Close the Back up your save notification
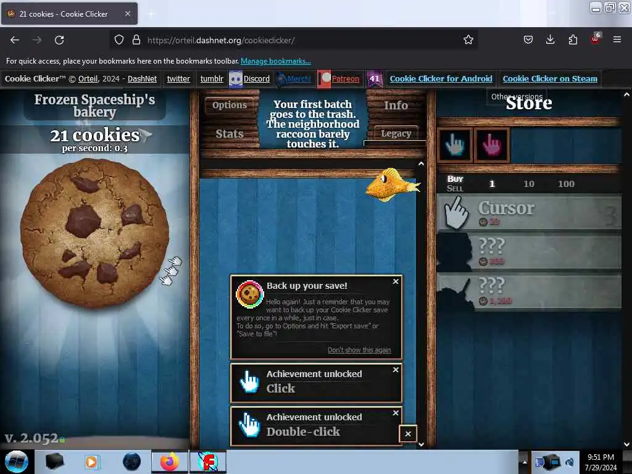This screenshot has height=474, width=632. coord(396,281)
